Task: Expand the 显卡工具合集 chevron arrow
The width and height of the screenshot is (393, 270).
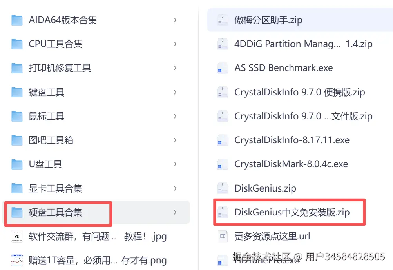Action: tap(175, 188)
